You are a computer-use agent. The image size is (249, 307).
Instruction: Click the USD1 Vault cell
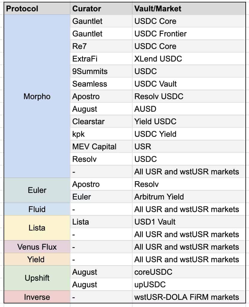click(x=155, y=222)
